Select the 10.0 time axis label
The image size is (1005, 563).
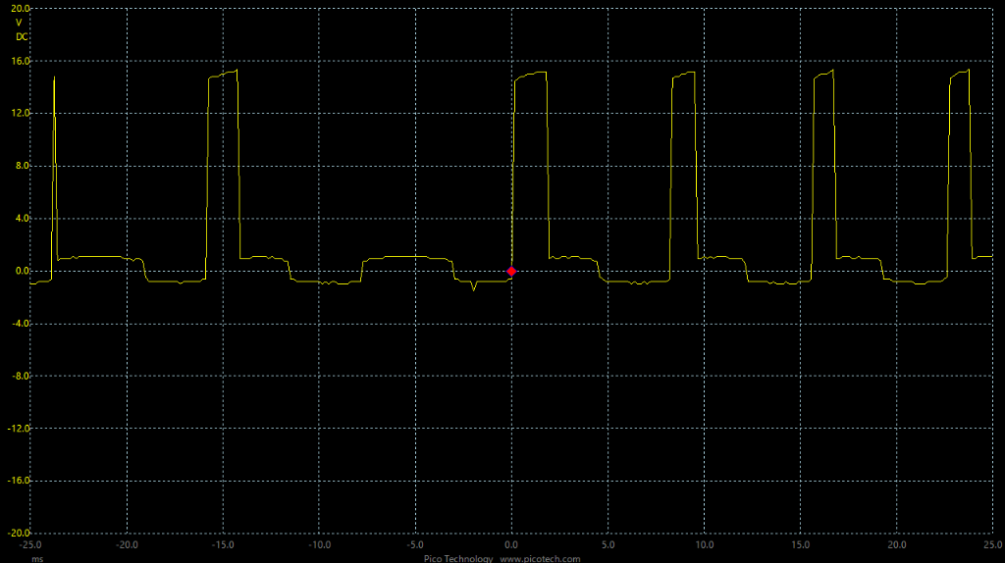pyautogui.click(x=704, y=543)
